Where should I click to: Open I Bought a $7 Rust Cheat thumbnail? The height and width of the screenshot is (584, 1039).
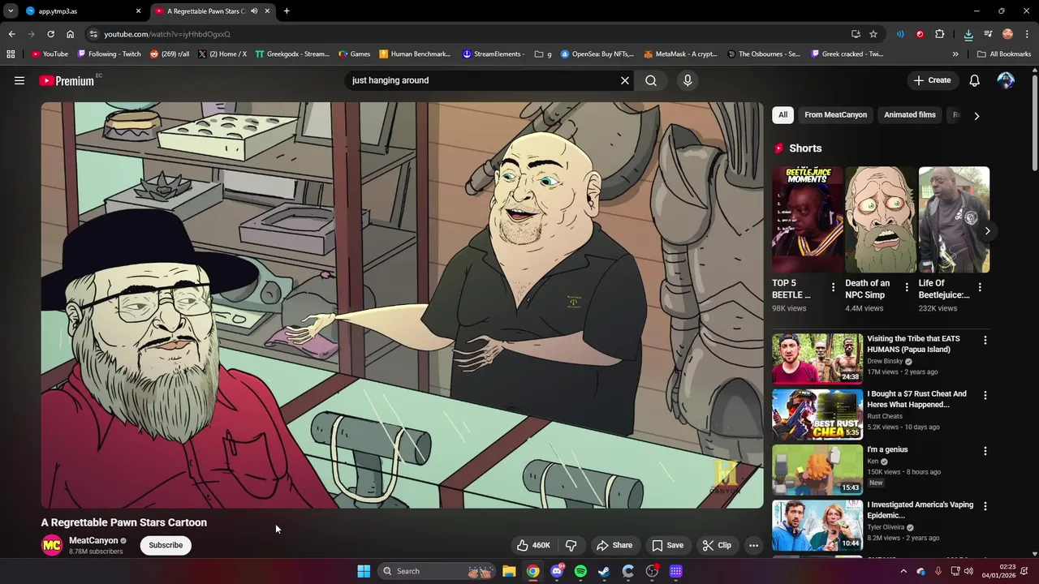click(x=817, y=414)
